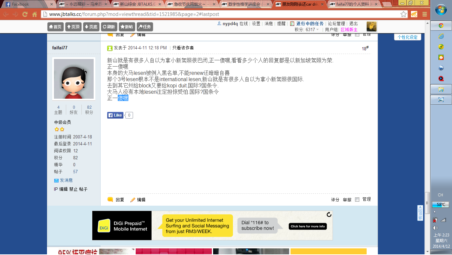452x255 pixels.
Task: Click the Facebook Like button on the post
Action: [115, 115]
